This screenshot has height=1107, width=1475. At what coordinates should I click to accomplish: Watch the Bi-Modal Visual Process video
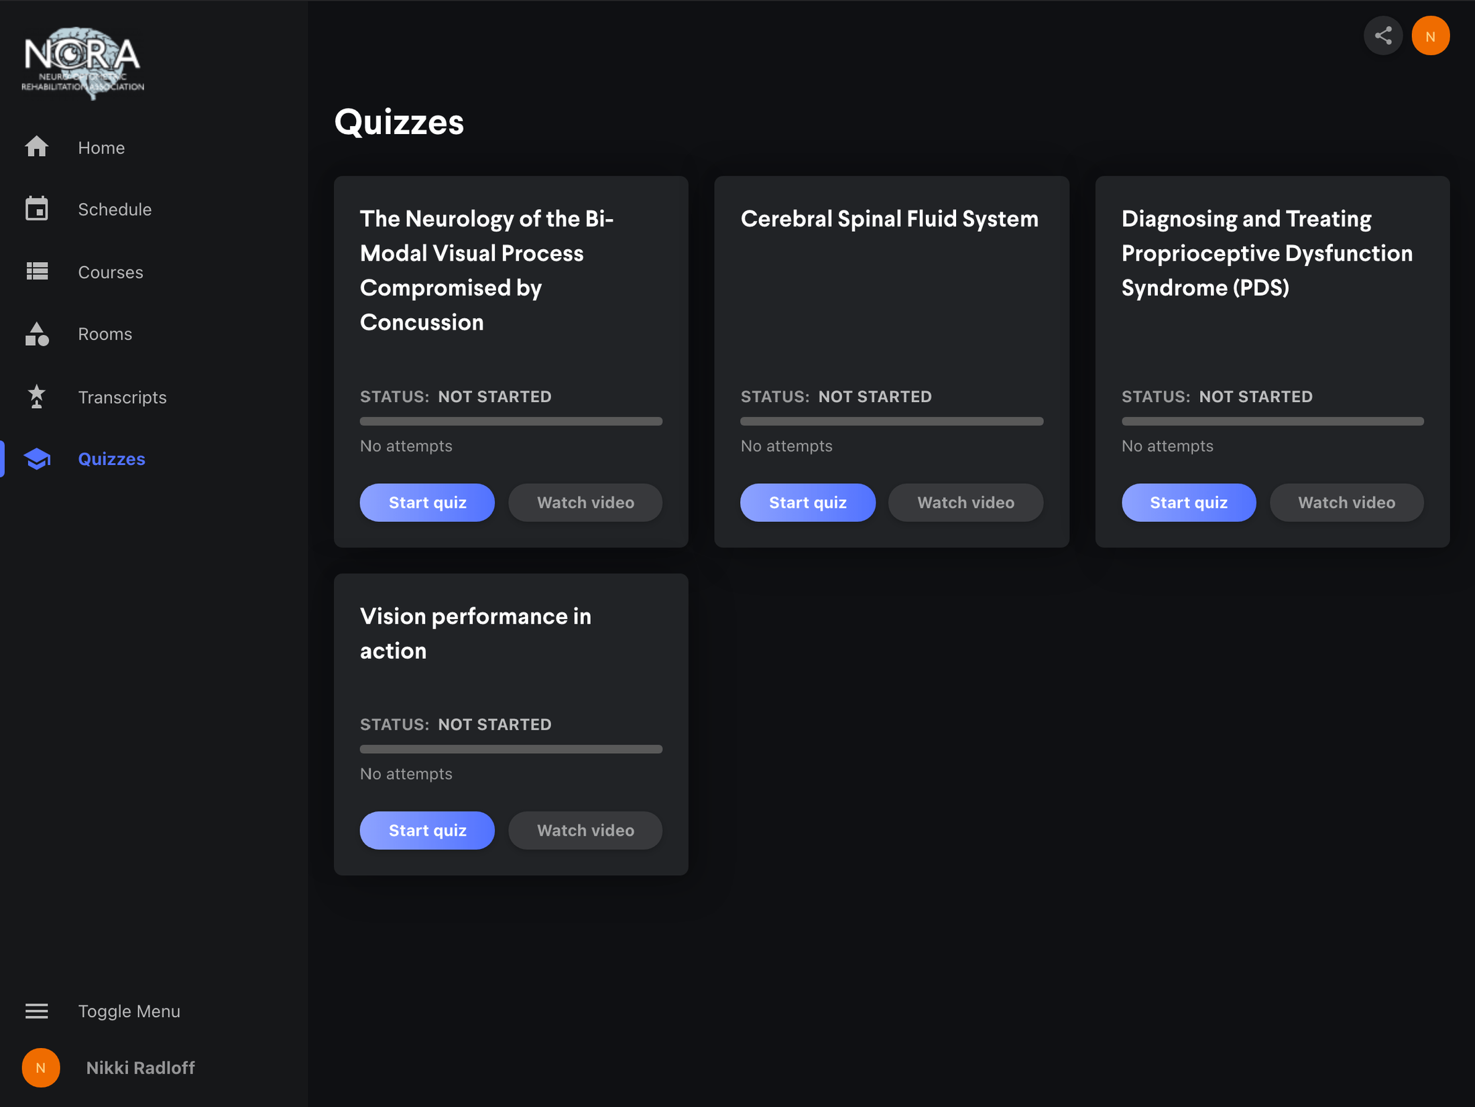(x=585, y=502)
